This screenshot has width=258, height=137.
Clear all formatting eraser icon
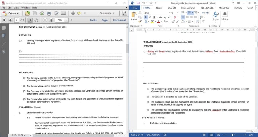coord(175,17)
